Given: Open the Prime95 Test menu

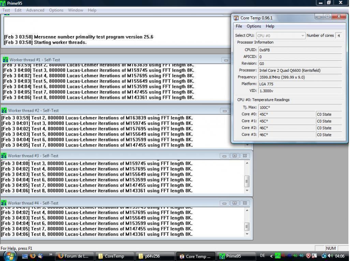Looking at the screenshot, I should click(x=6, y=10).
